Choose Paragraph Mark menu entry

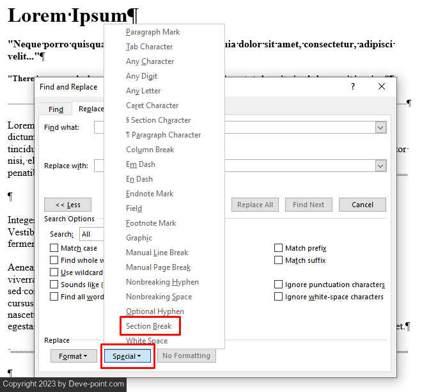click(153, 32)
